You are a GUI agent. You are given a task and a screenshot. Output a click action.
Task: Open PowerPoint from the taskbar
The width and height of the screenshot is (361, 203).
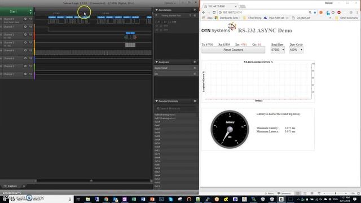coord(152,199)
